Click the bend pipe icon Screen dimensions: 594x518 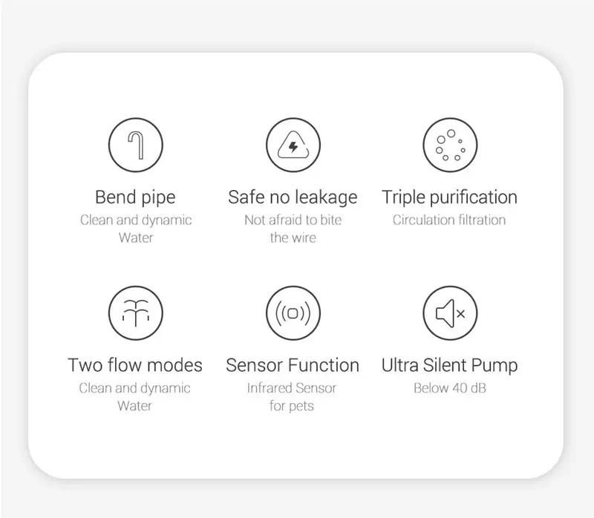[136, 145]
